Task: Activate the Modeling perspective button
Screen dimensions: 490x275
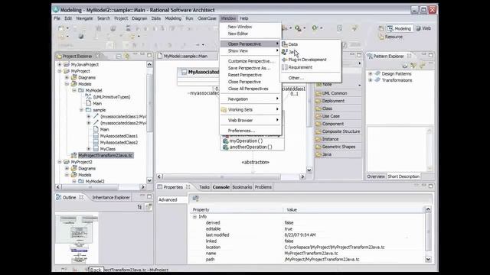Action: click(x=400, y=28)
